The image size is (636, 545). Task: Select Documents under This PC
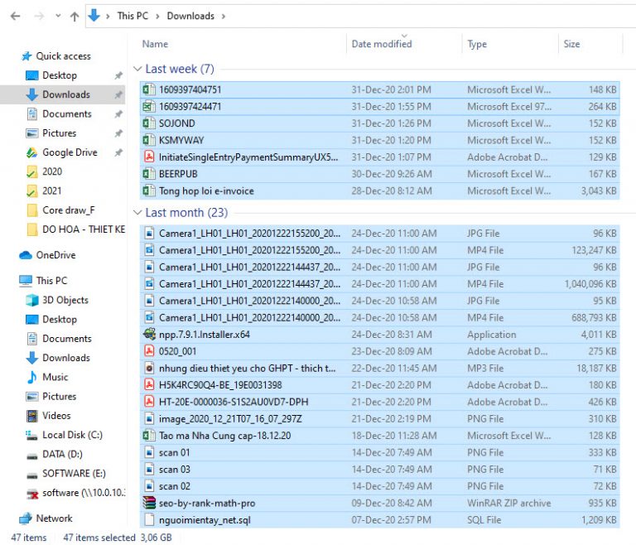67,339
